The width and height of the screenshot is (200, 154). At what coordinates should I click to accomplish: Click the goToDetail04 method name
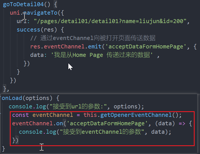[x=23, y=4]
